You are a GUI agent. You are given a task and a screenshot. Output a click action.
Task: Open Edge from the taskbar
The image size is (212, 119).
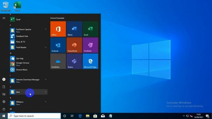point(80,116)
